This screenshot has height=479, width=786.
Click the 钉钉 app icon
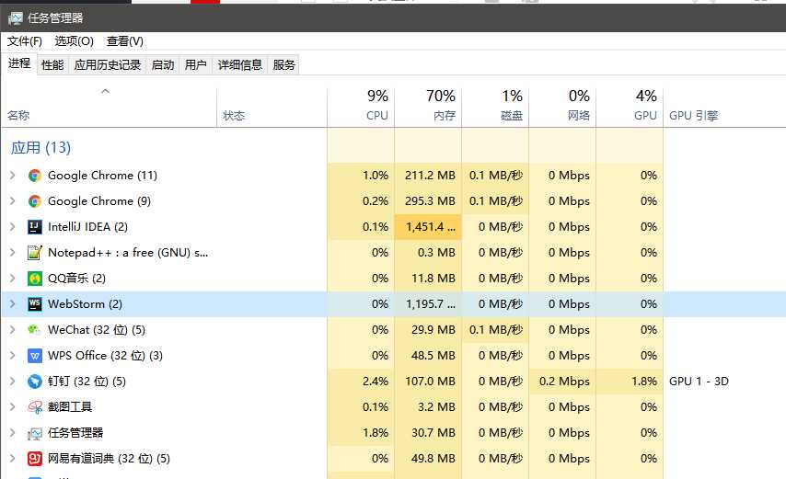tap(35, 382)
